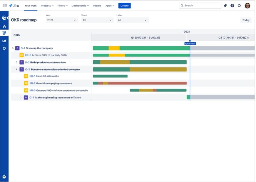256x182 pixels.
Task: Click the Q1 quarter header
Action: [x=145, y=38]
